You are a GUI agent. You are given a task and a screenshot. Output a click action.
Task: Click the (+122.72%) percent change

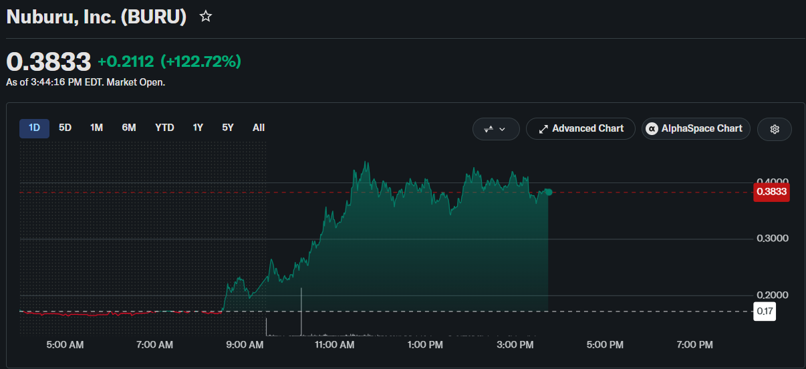[200, 61]
